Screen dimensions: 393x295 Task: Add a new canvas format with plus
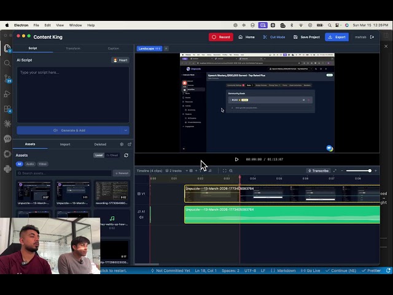click(x=166, y=49)
